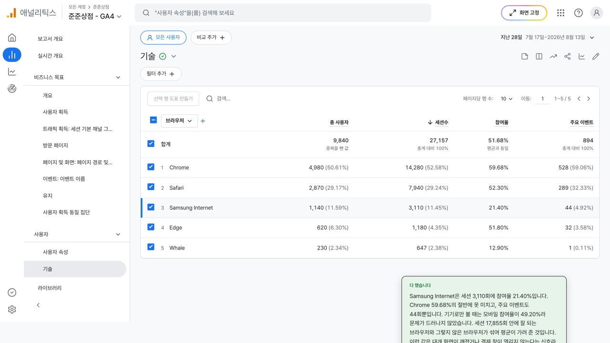
Task: Open the 사용자 획득 report
Action: [55, 112]
